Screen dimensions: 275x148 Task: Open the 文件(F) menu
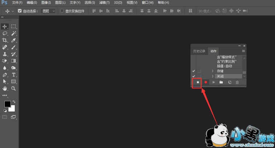(17, 3)
